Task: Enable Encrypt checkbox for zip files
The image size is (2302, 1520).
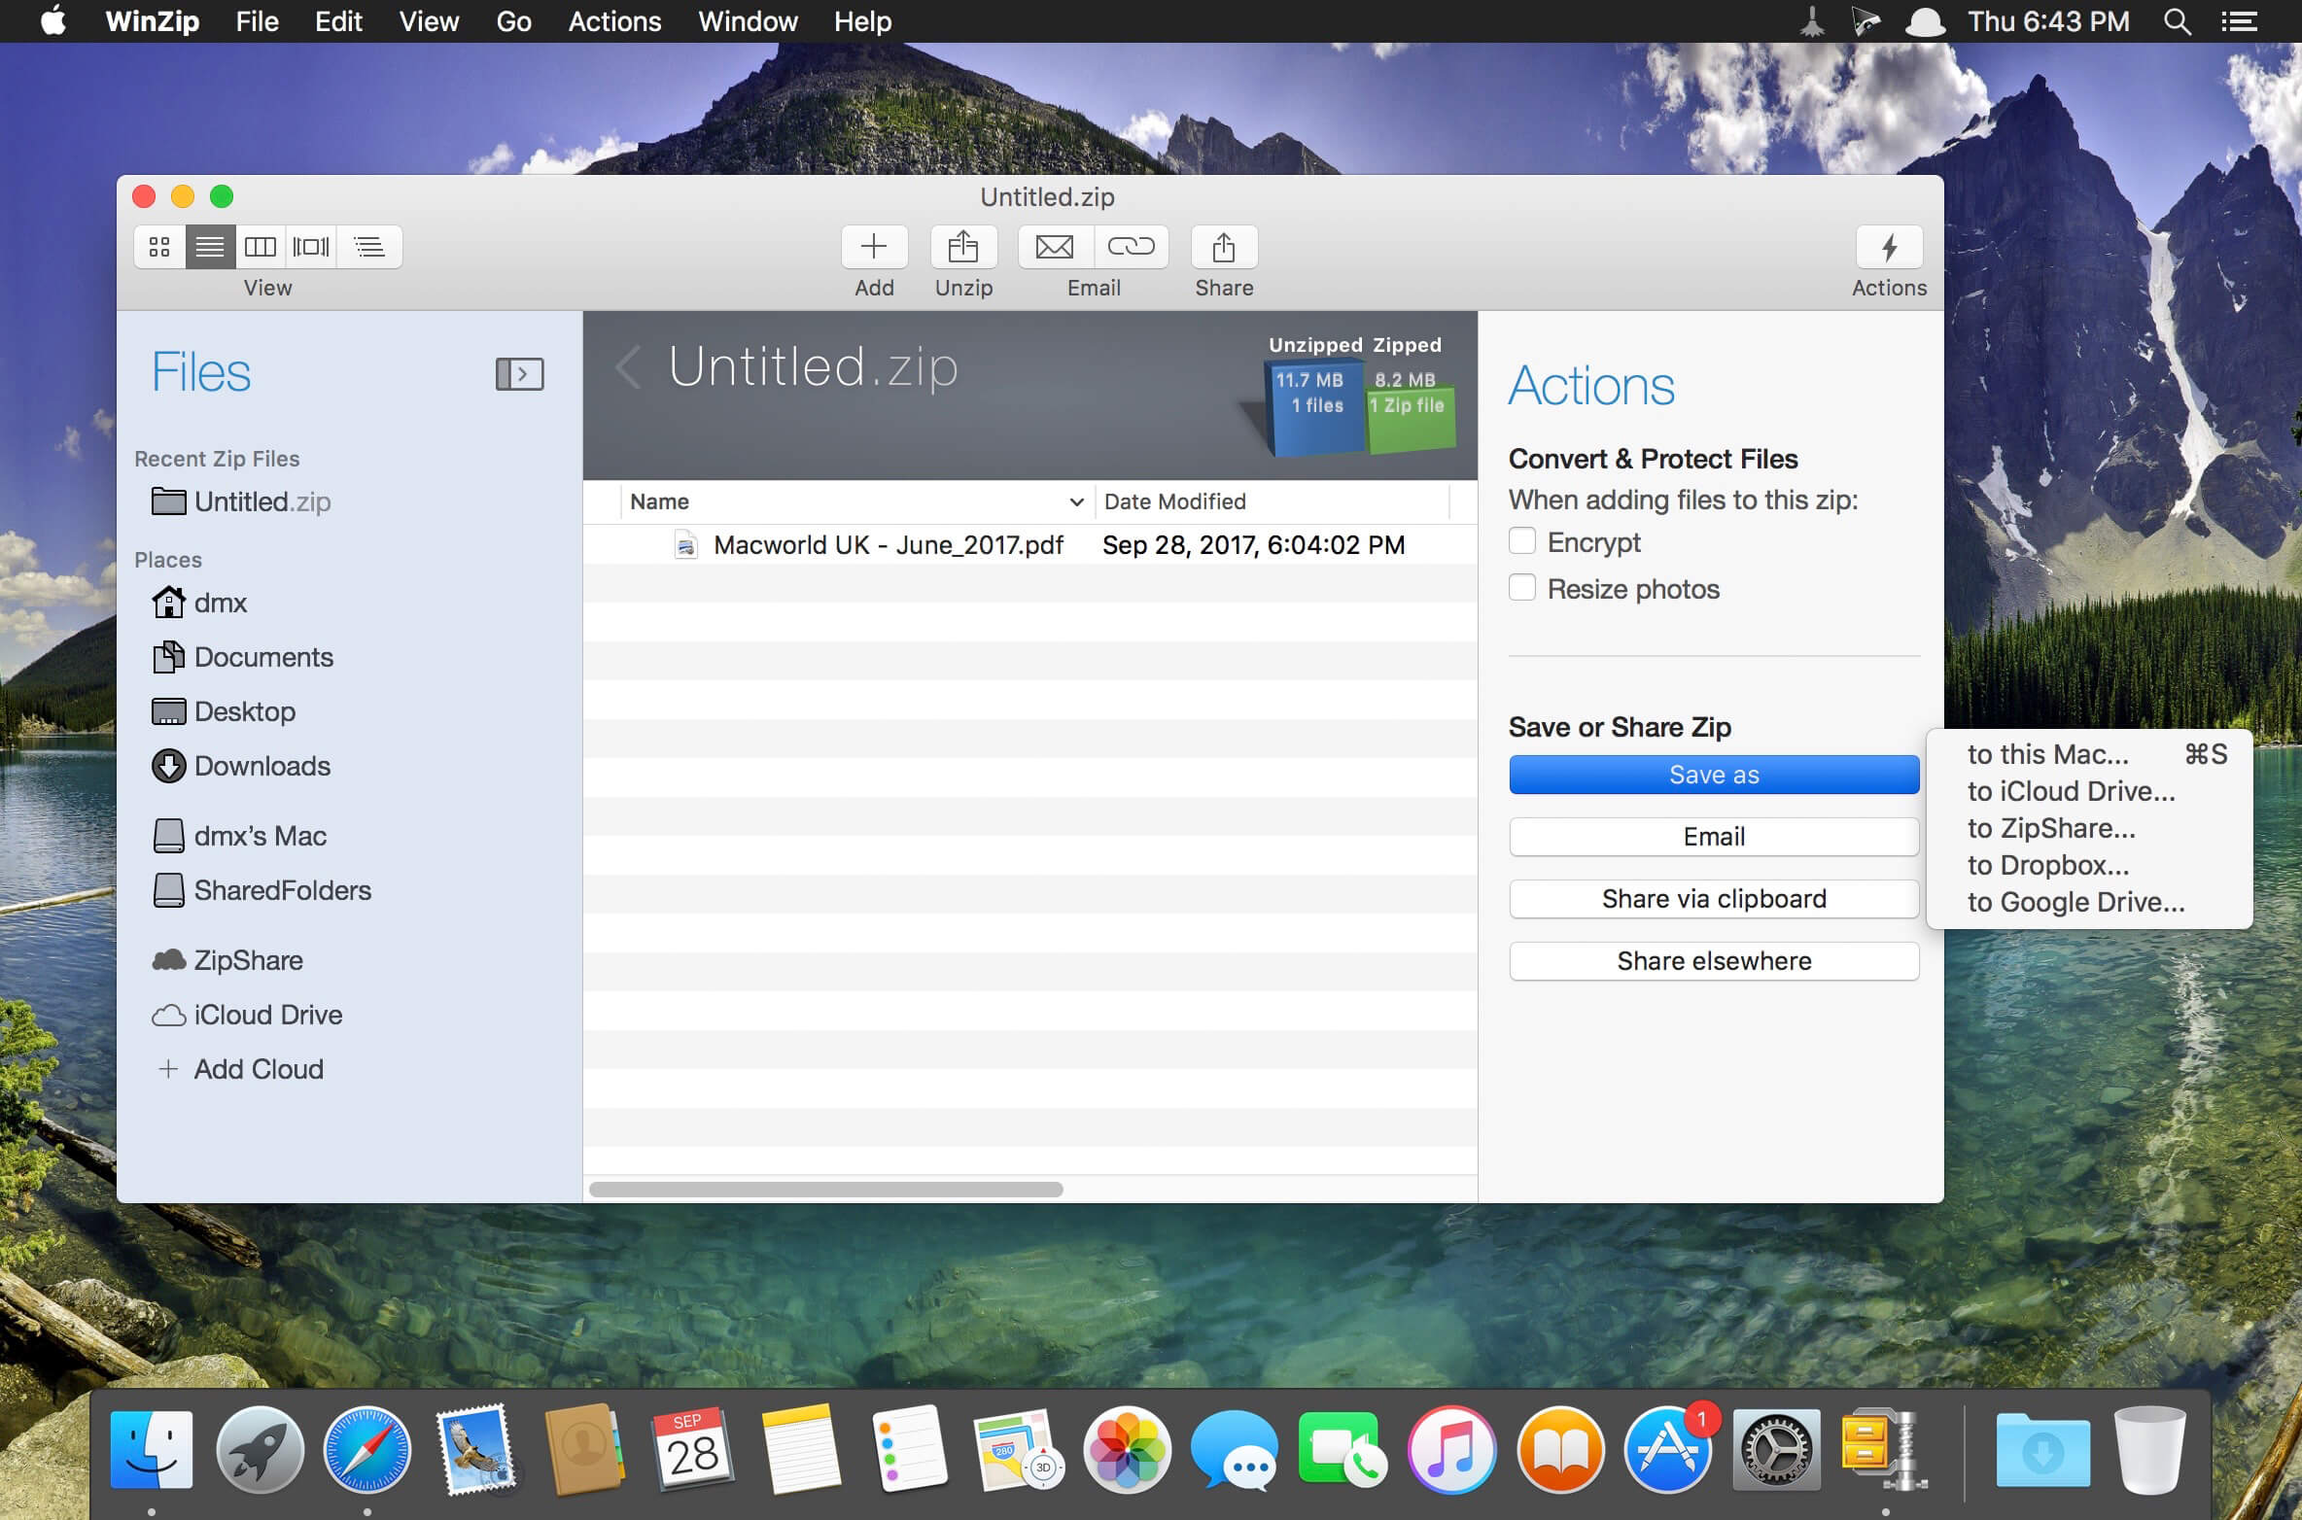Action: 1521,541
